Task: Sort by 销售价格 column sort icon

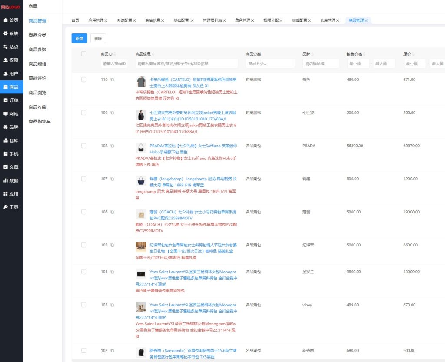Action: (364, 54)
